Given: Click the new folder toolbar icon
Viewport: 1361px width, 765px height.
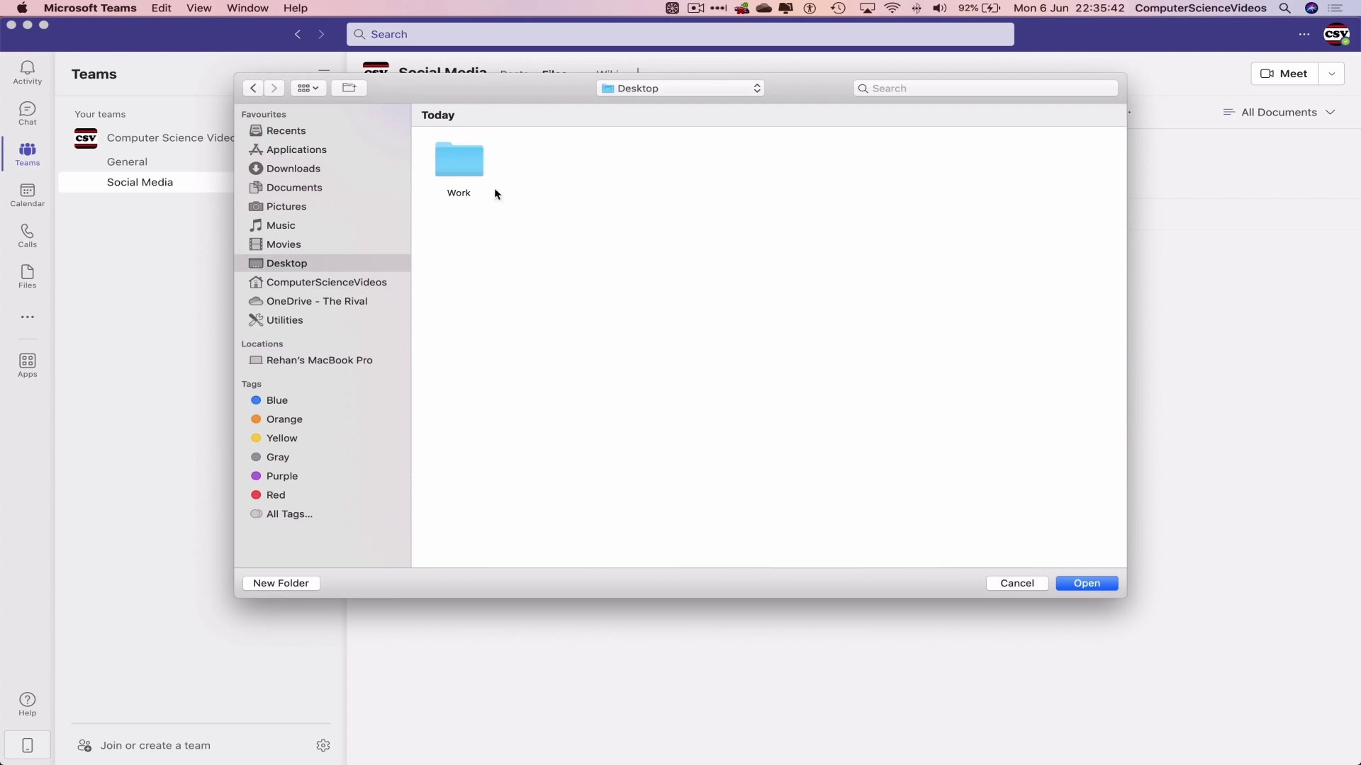Looking at the screenshot, I should tap(349, 88).
